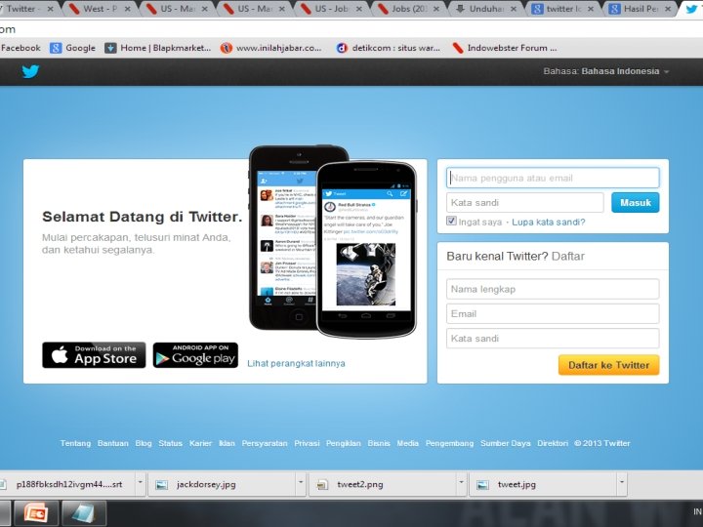Open the Status footer link
Screen dimensions: 703x527
click(x=170, y=443)
